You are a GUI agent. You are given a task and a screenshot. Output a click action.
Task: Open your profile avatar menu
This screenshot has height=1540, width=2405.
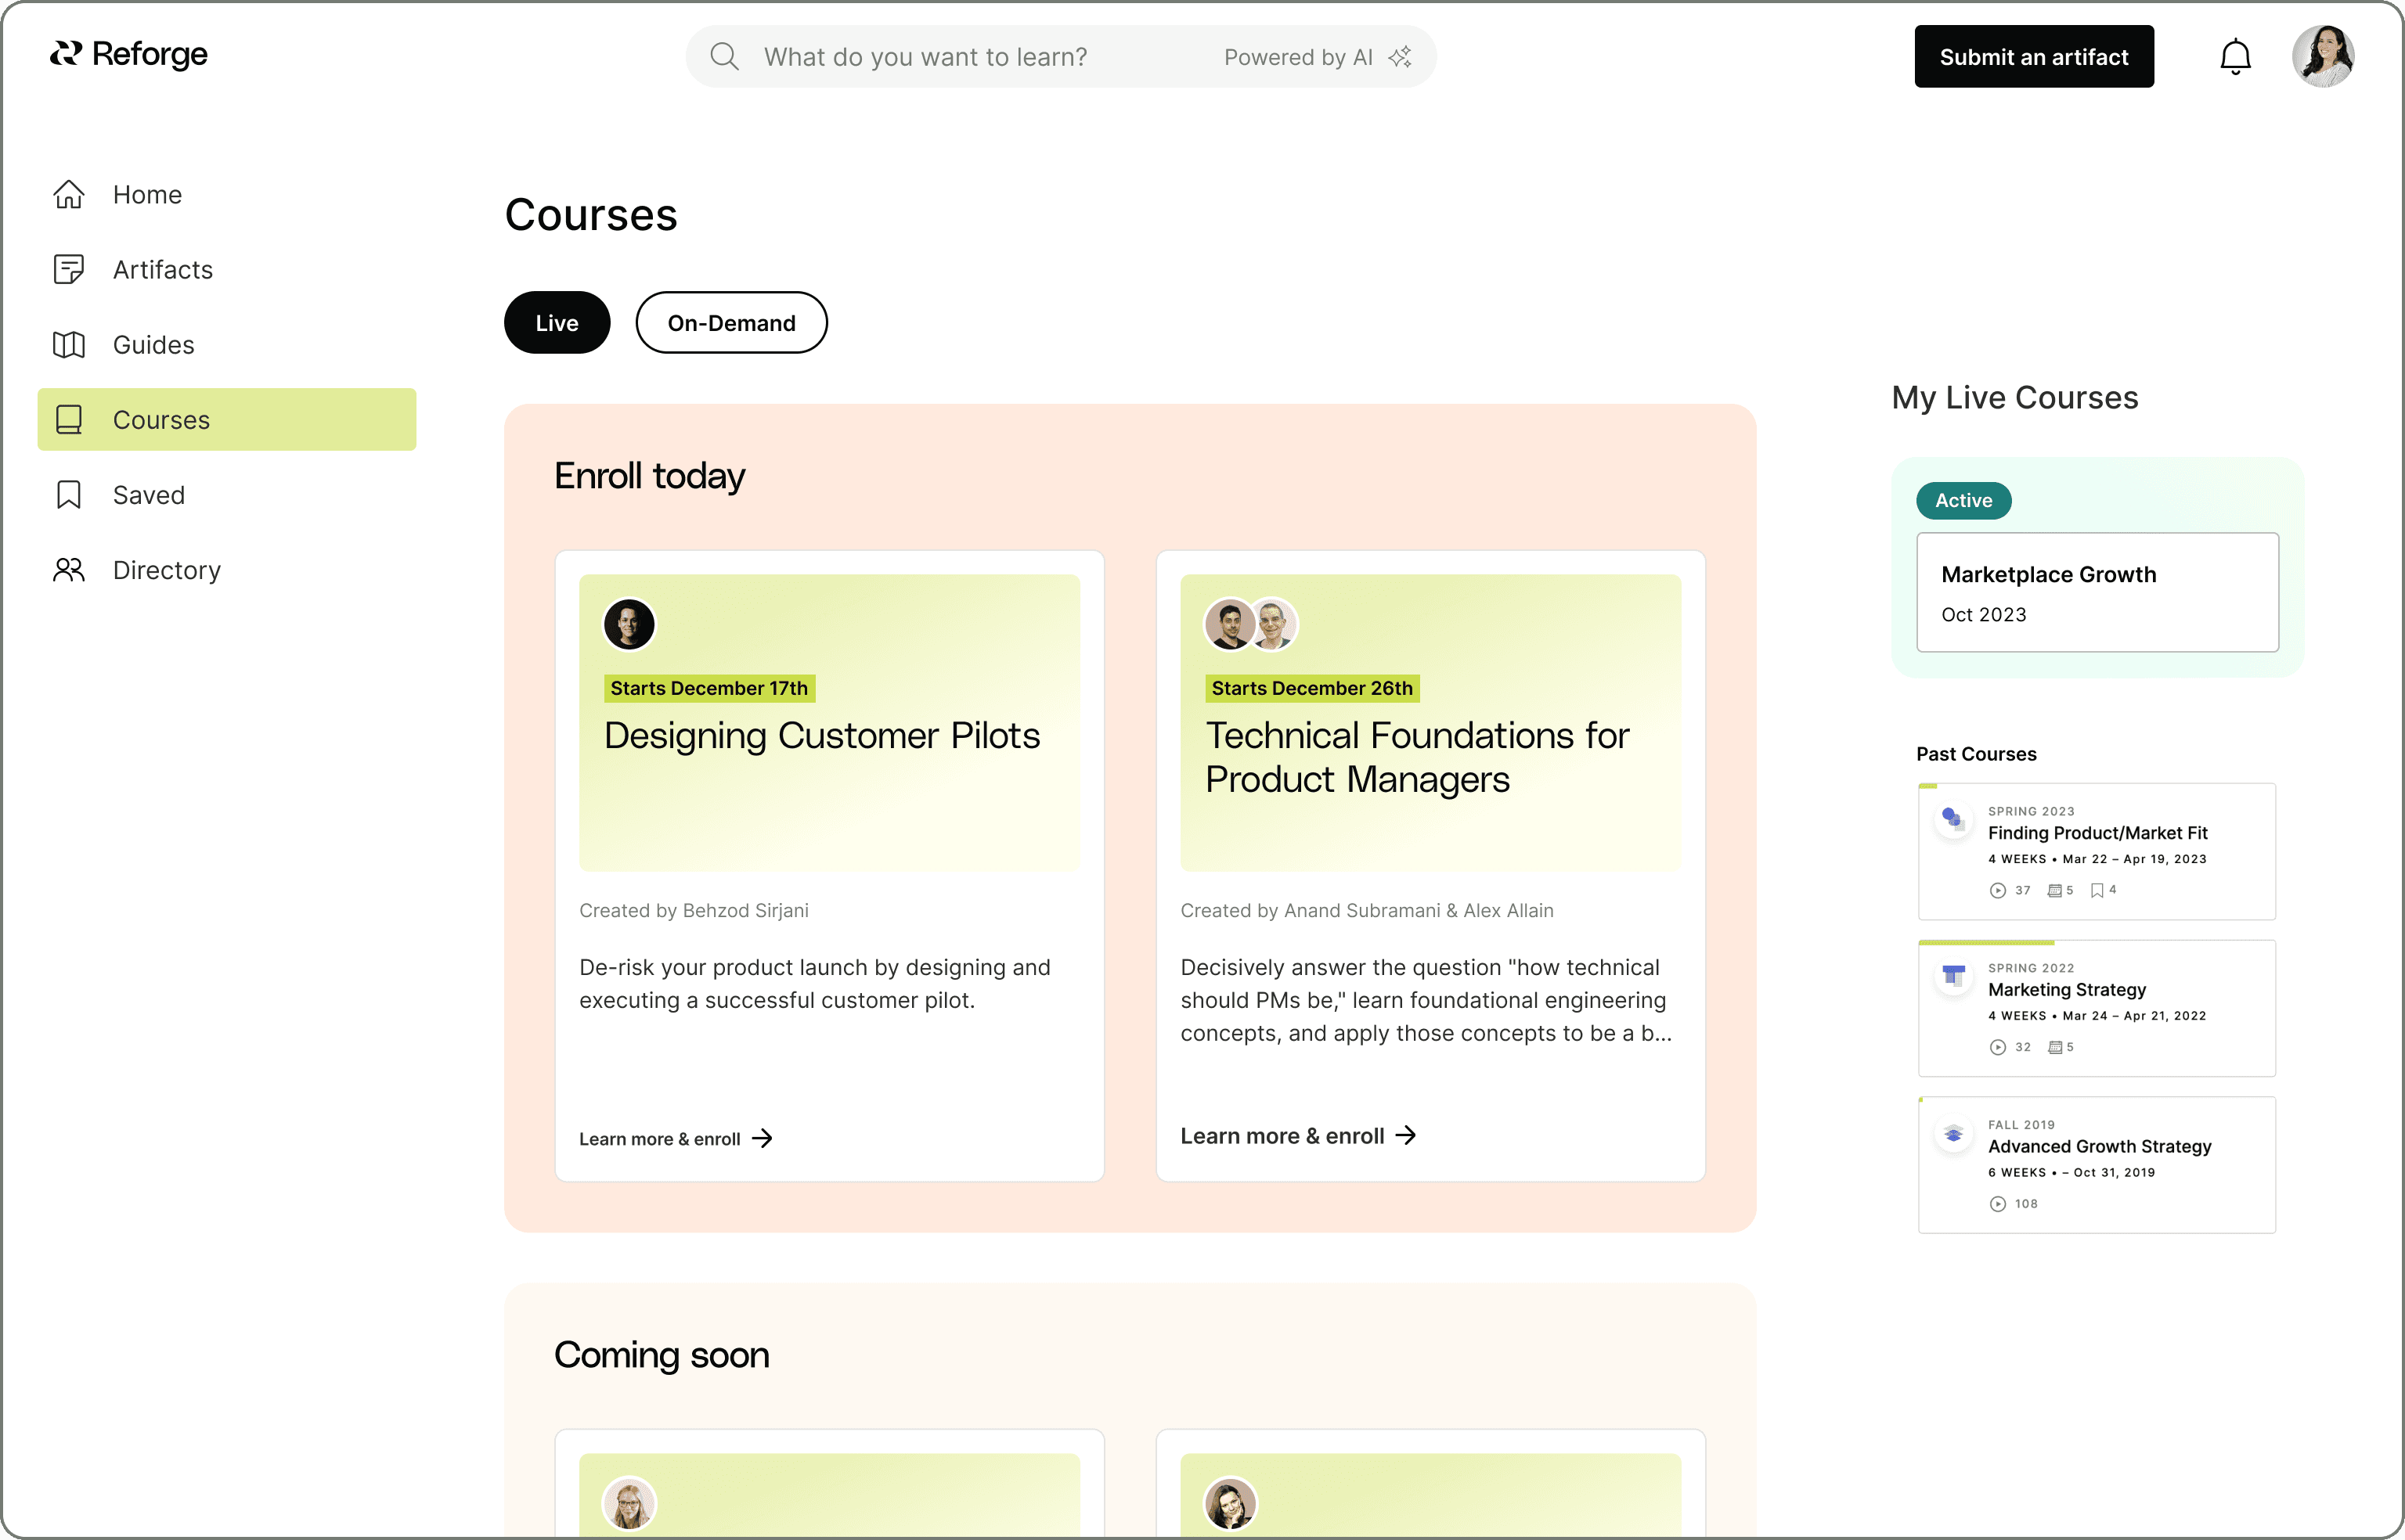tap(2323, 55)
